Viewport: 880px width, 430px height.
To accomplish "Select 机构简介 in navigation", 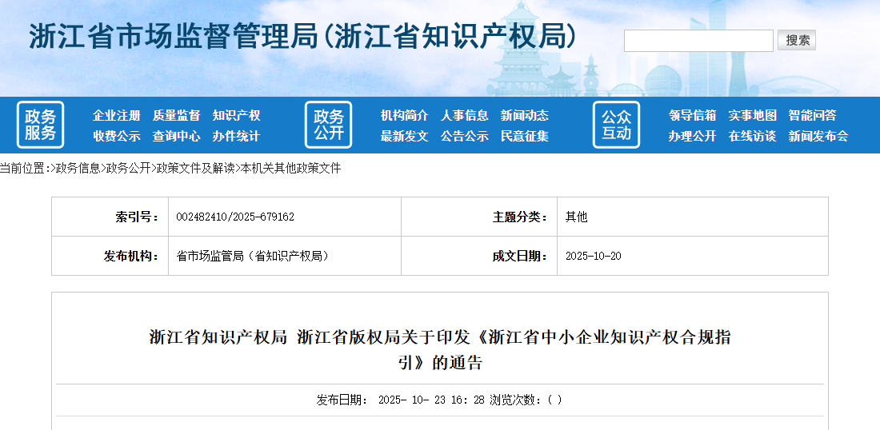I will point(404,115).
